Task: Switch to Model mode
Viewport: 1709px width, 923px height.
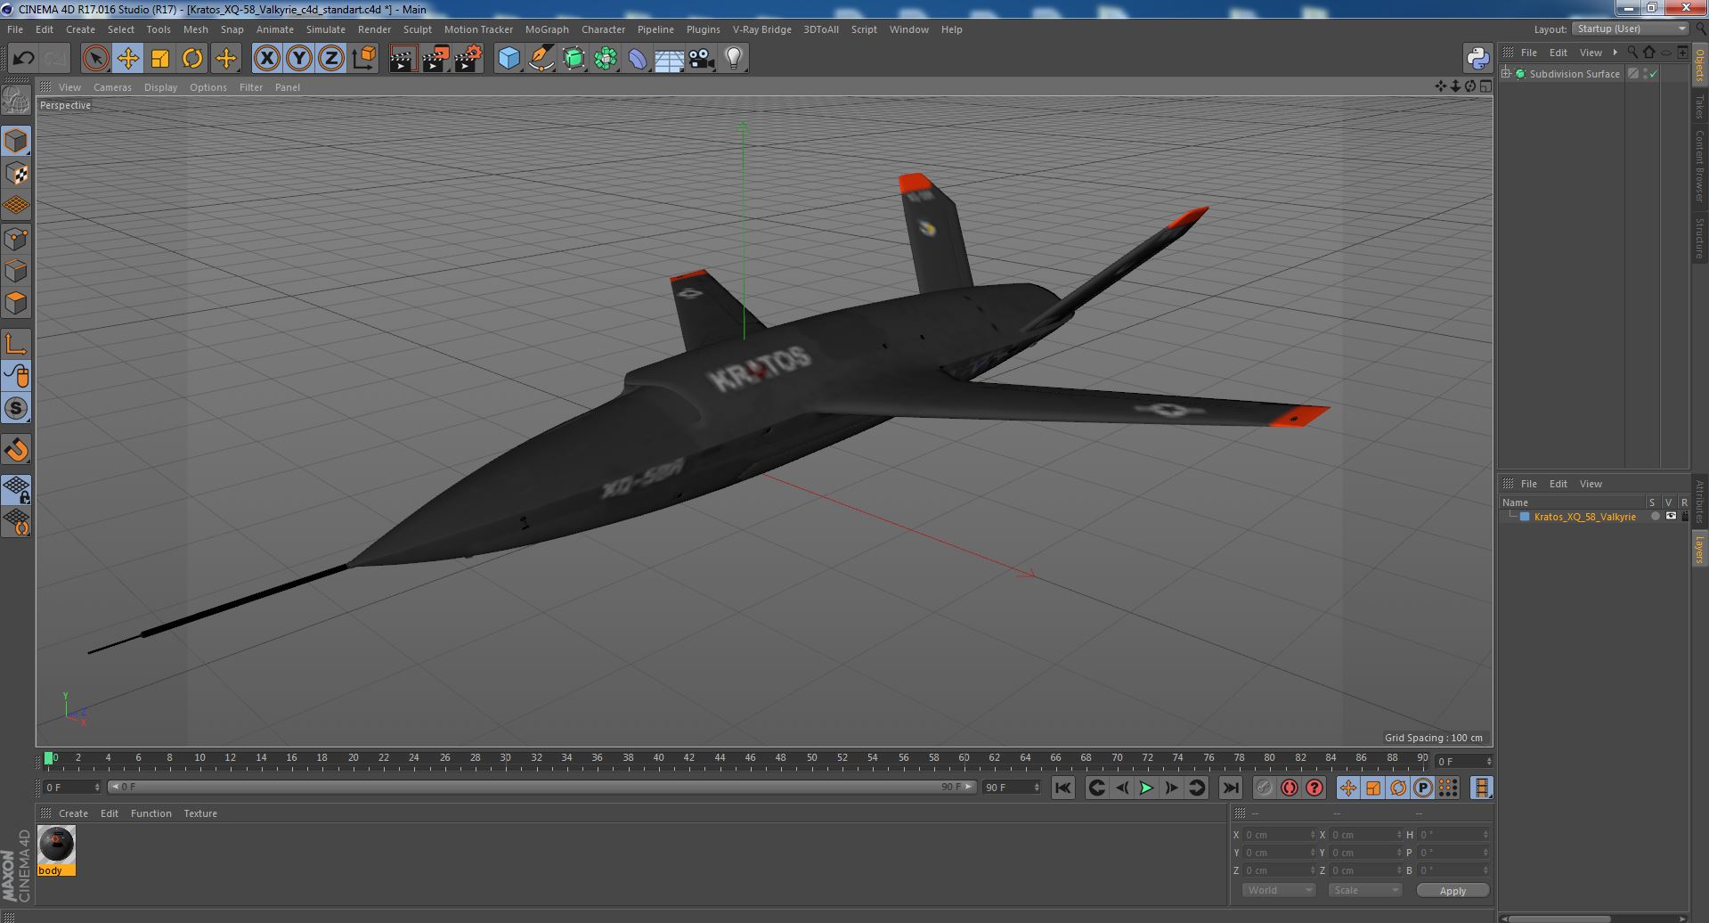Action: tap(16, 141)
